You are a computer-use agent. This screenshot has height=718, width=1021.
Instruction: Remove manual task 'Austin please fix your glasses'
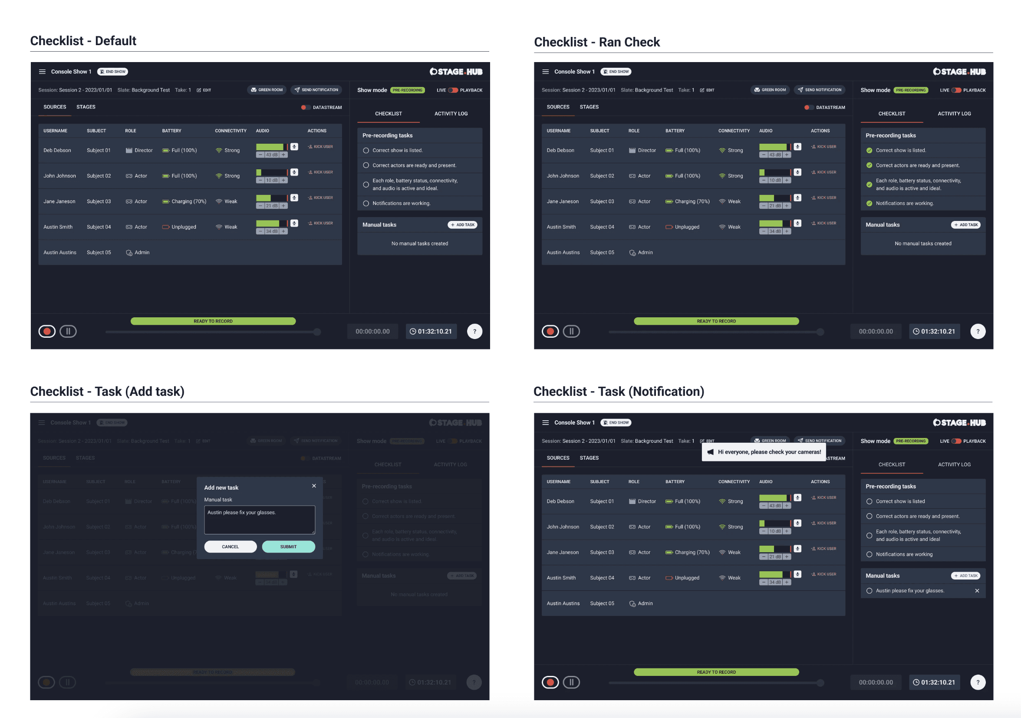click(977, 591)
